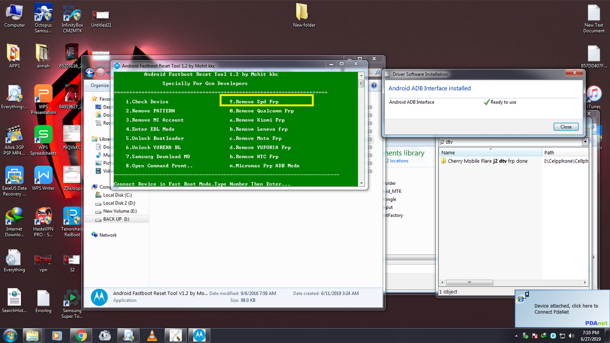
Task: Click the 'j2 dtv' search input field
Action: tap(509, 142)
